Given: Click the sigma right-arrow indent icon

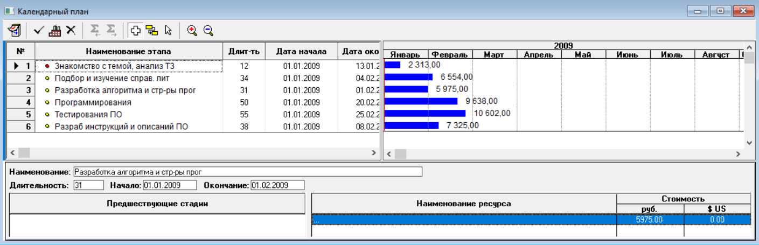Looking at the screenshot, I should [x=111, y=30].
